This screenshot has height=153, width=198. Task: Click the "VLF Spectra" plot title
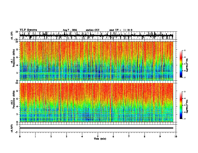click(28, 30)
